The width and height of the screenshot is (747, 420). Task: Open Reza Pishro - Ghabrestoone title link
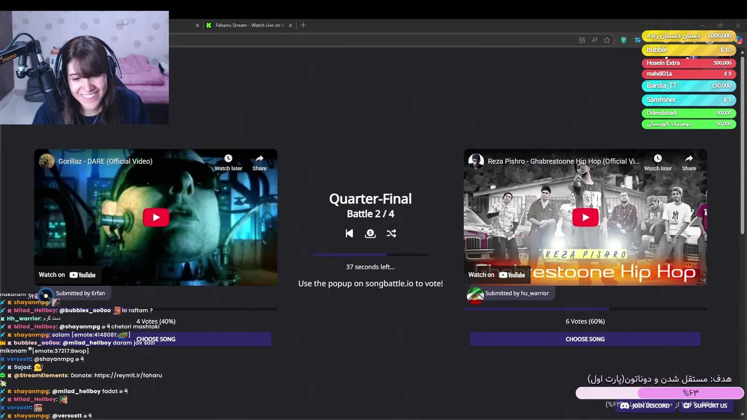pos(563,161)
